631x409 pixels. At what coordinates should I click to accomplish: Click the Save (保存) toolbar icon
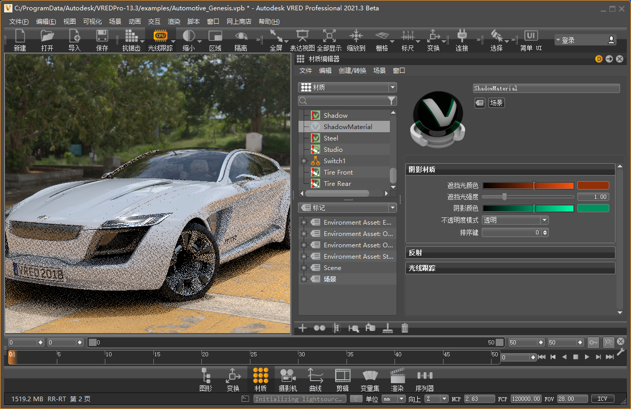click(x=102, y=40)
